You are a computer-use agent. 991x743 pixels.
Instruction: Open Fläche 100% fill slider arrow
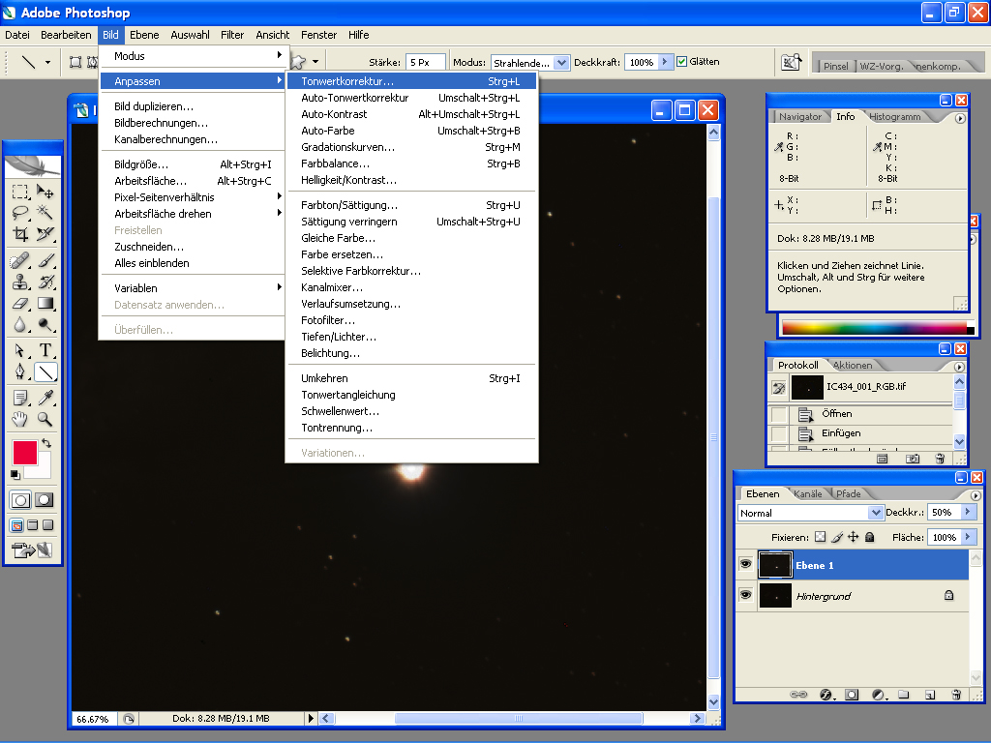[968, 537]
